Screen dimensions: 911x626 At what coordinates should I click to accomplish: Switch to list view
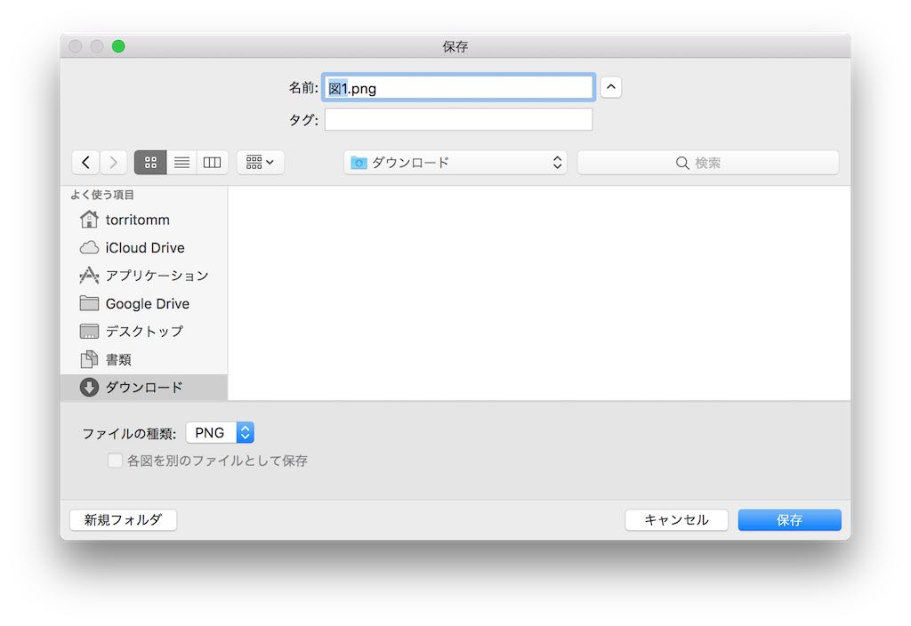coord(181,162)
